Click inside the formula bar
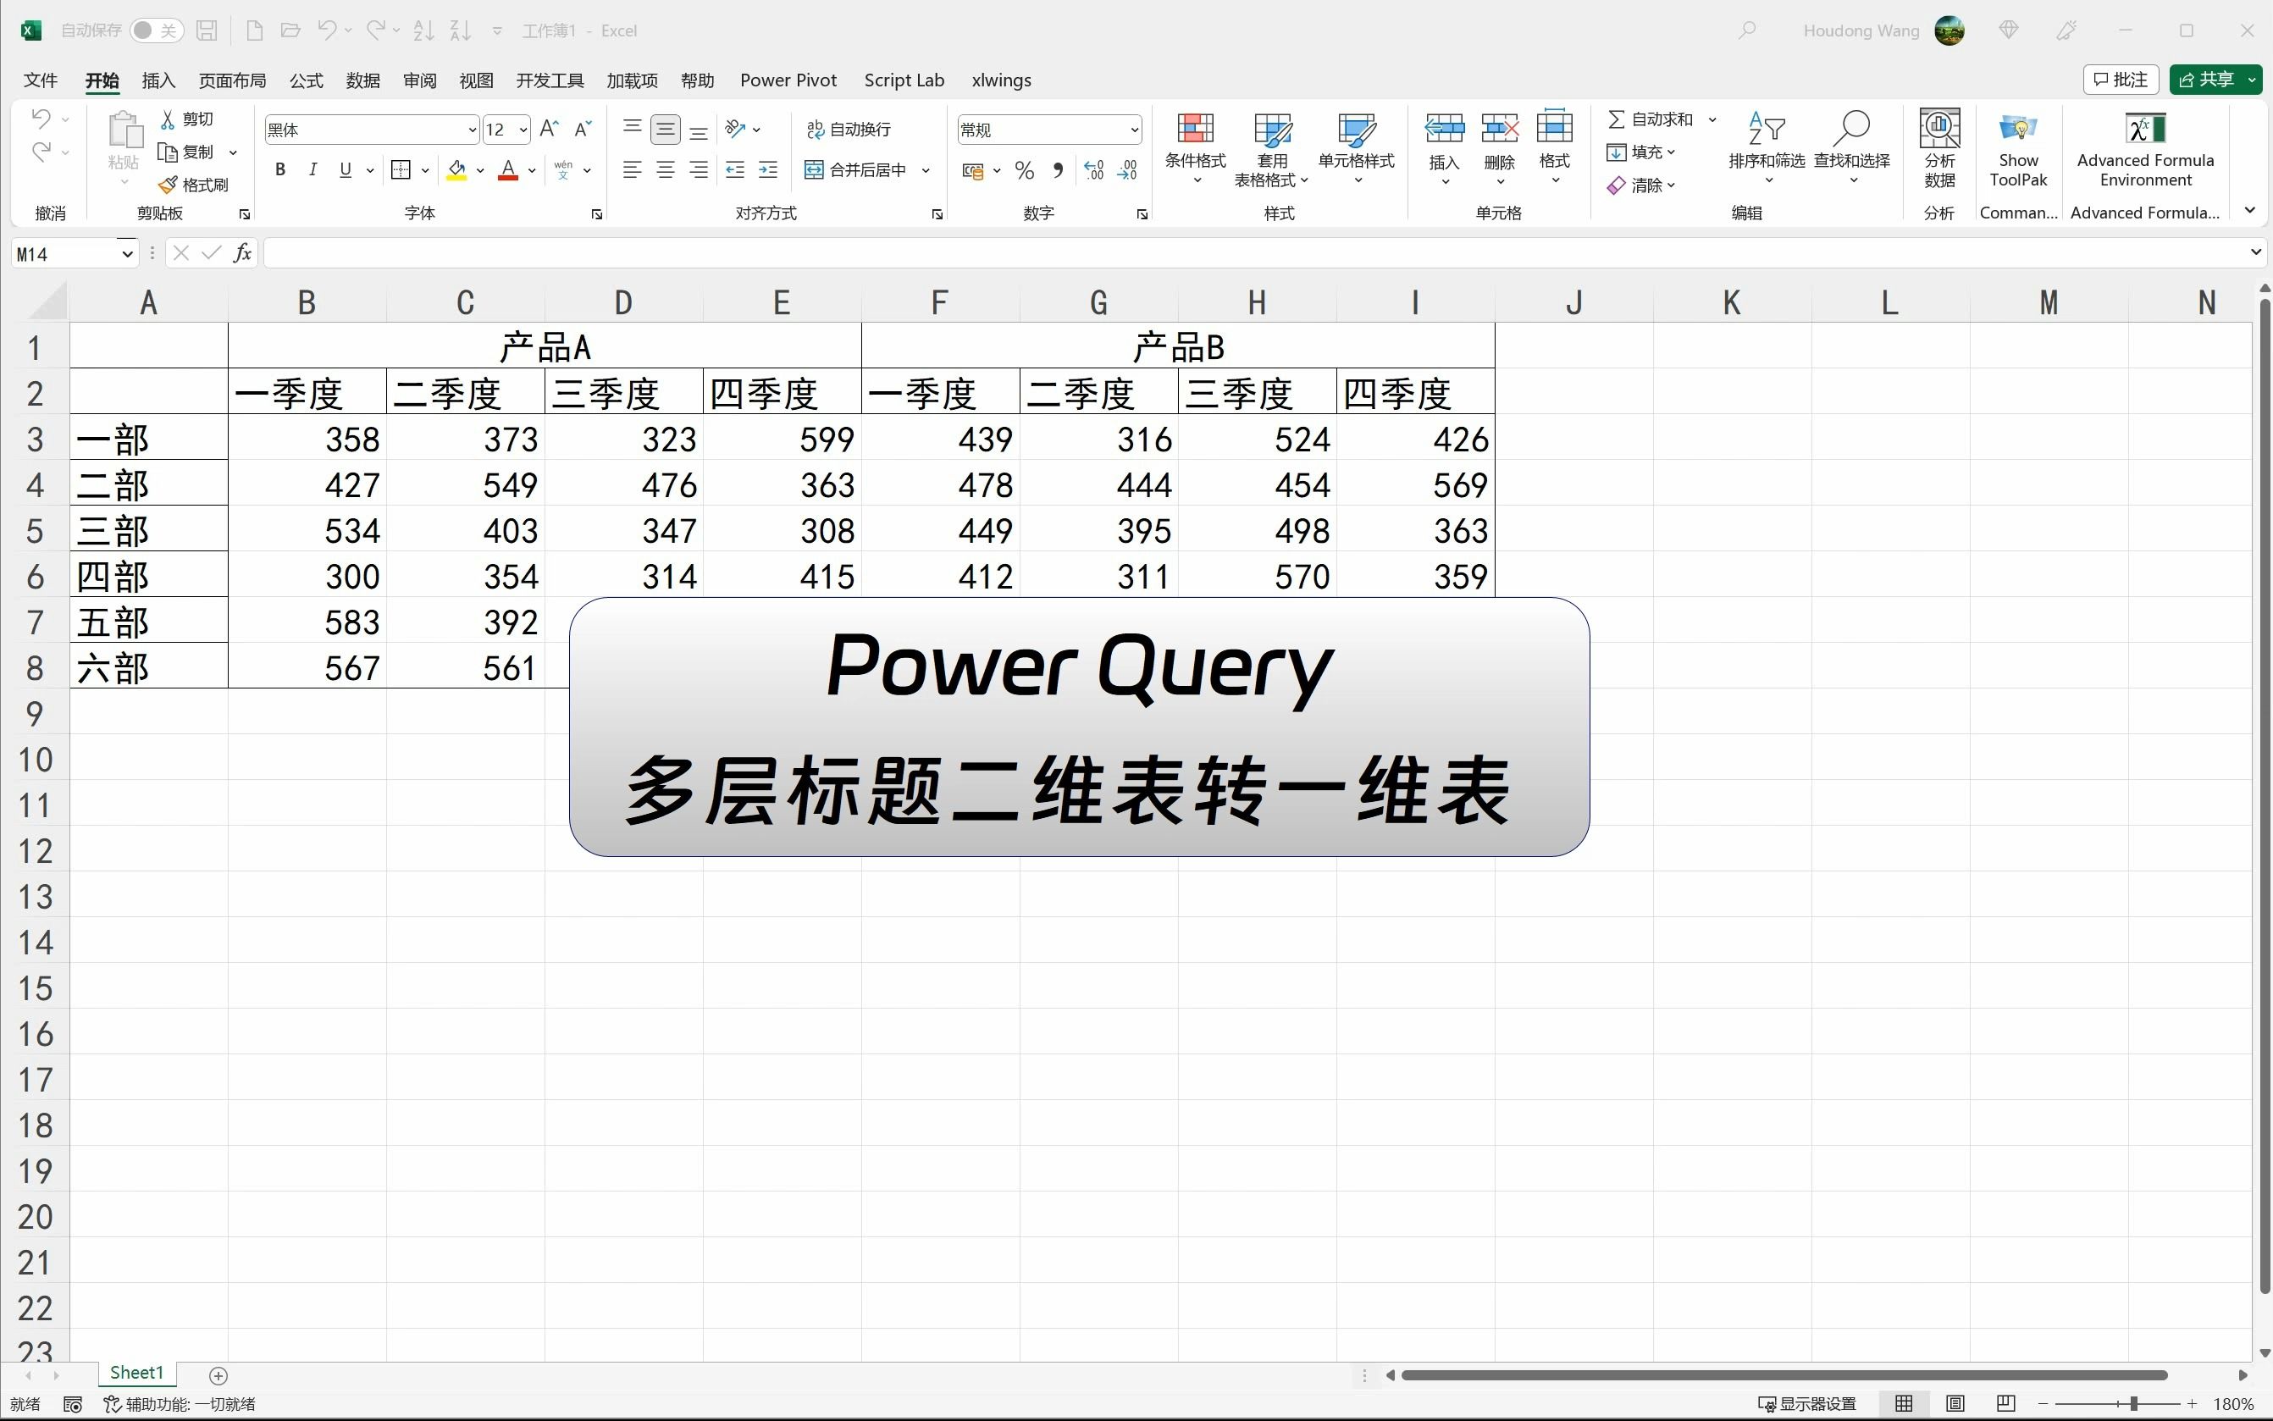The height and width of the screenshot is (1421, 2273). click(x=752, y=252)
